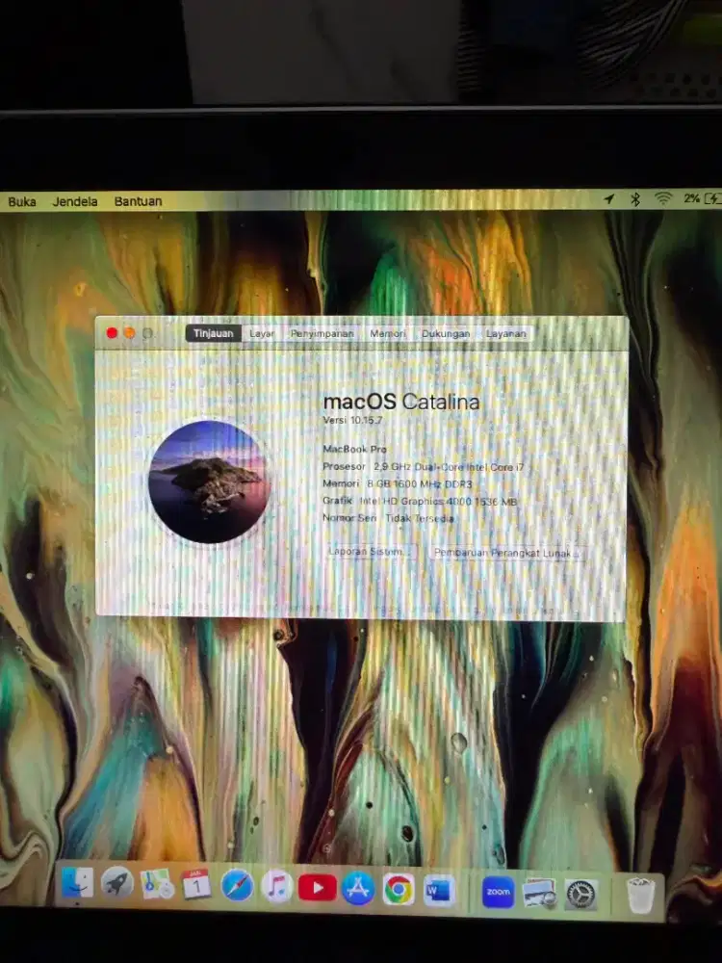
Task: Launch Zoom from the Dock
Action: (x=498, y=892)
